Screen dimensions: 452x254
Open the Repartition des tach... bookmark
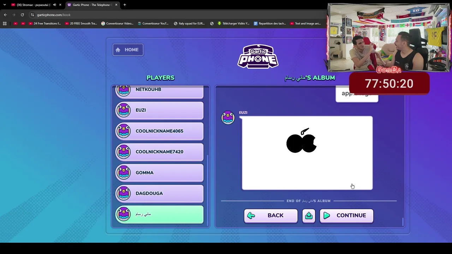270,24
